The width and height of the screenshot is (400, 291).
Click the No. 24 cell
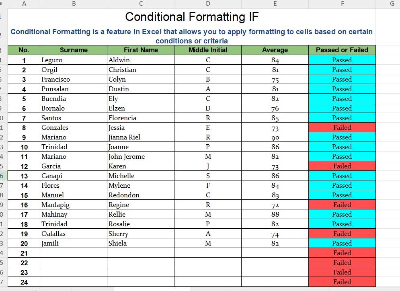pos(24,282)
